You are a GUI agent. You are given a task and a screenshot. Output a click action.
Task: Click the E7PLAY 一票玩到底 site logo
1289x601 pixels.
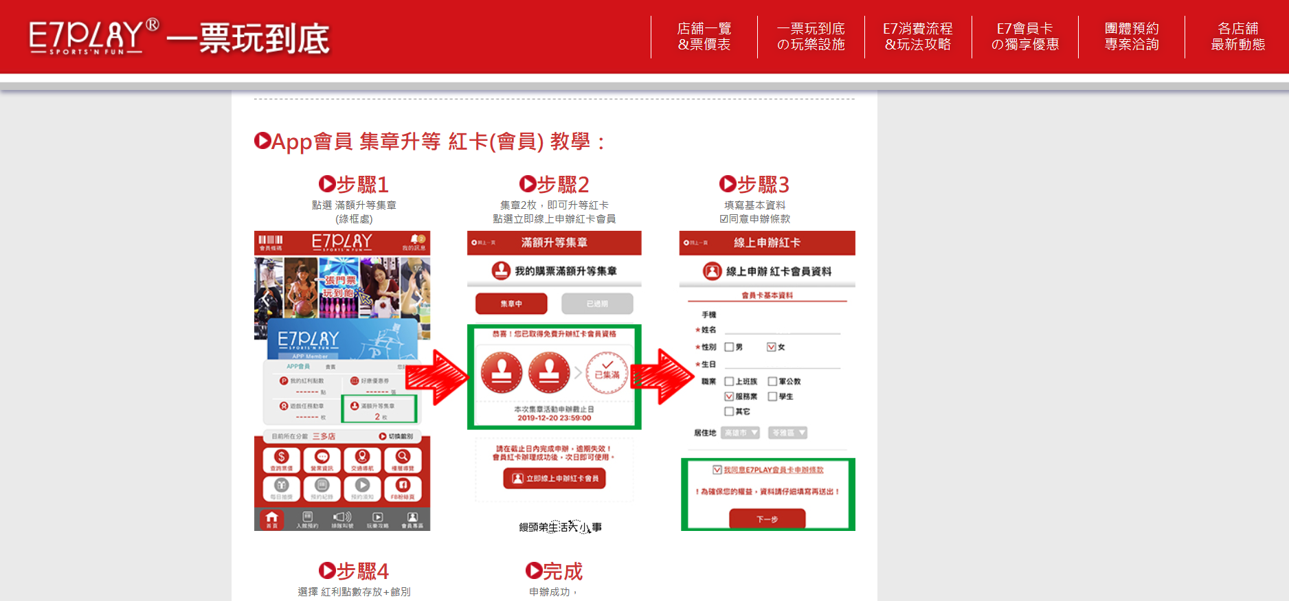pos(179,37)
